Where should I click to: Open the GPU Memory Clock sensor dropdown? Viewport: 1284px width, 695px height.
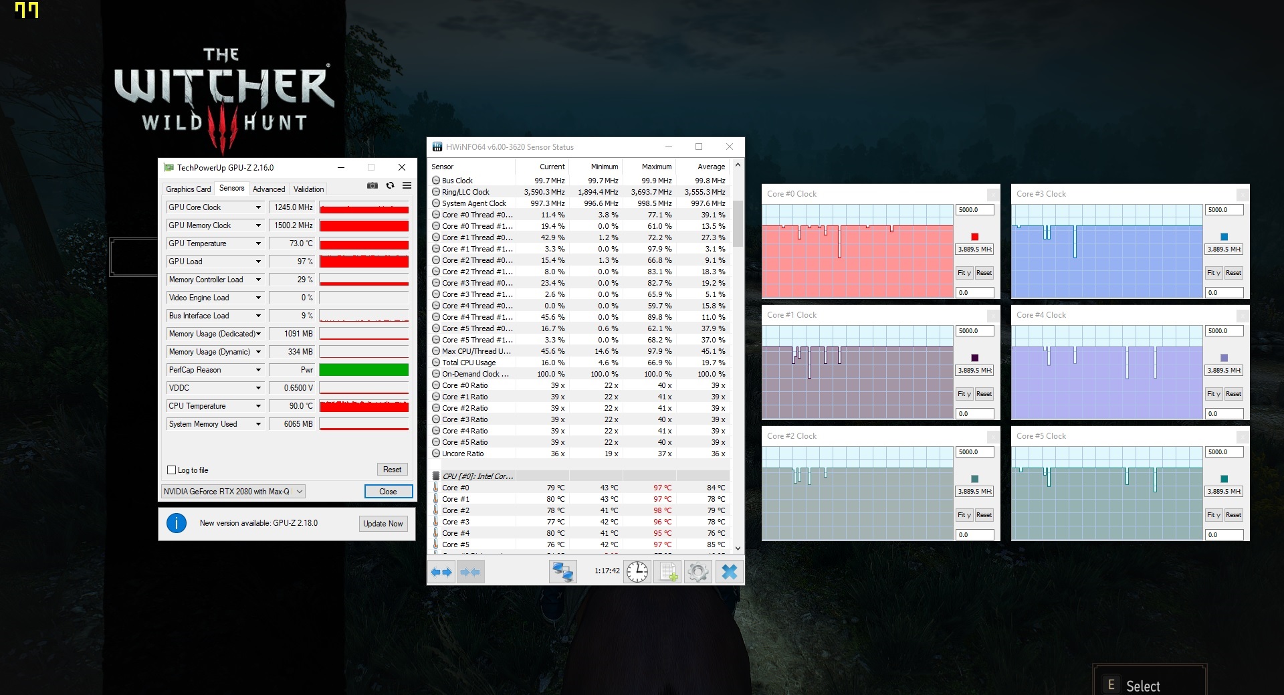[x=258, y=225]
